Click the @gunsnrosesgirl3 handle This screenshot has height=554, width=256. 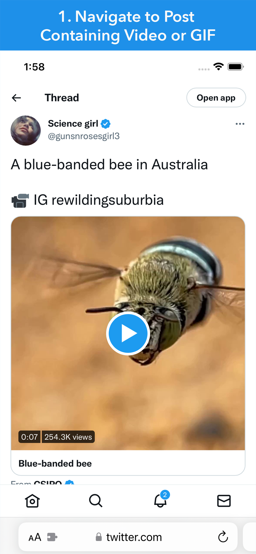pyautogui.click(x=84, y=136)
